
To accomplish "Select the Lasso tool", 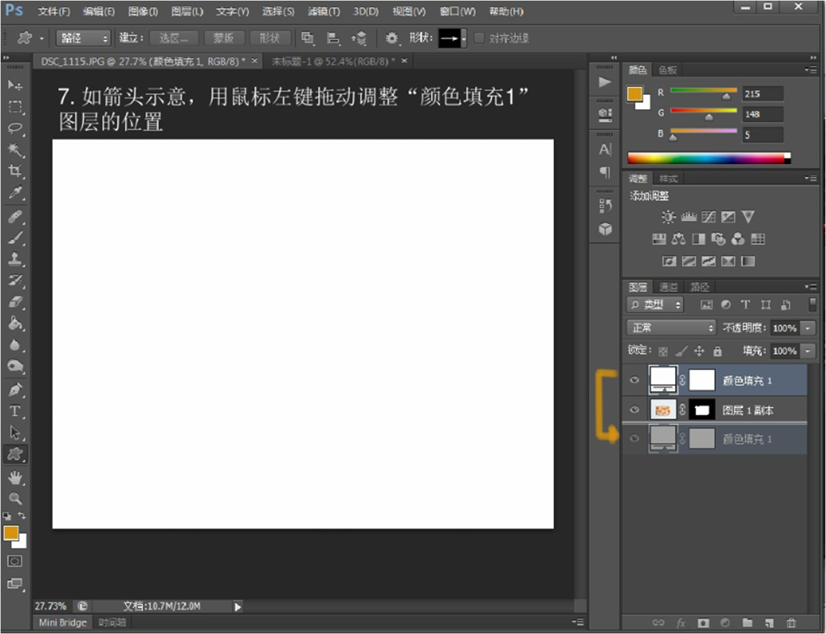I will (x=15, y=128).
